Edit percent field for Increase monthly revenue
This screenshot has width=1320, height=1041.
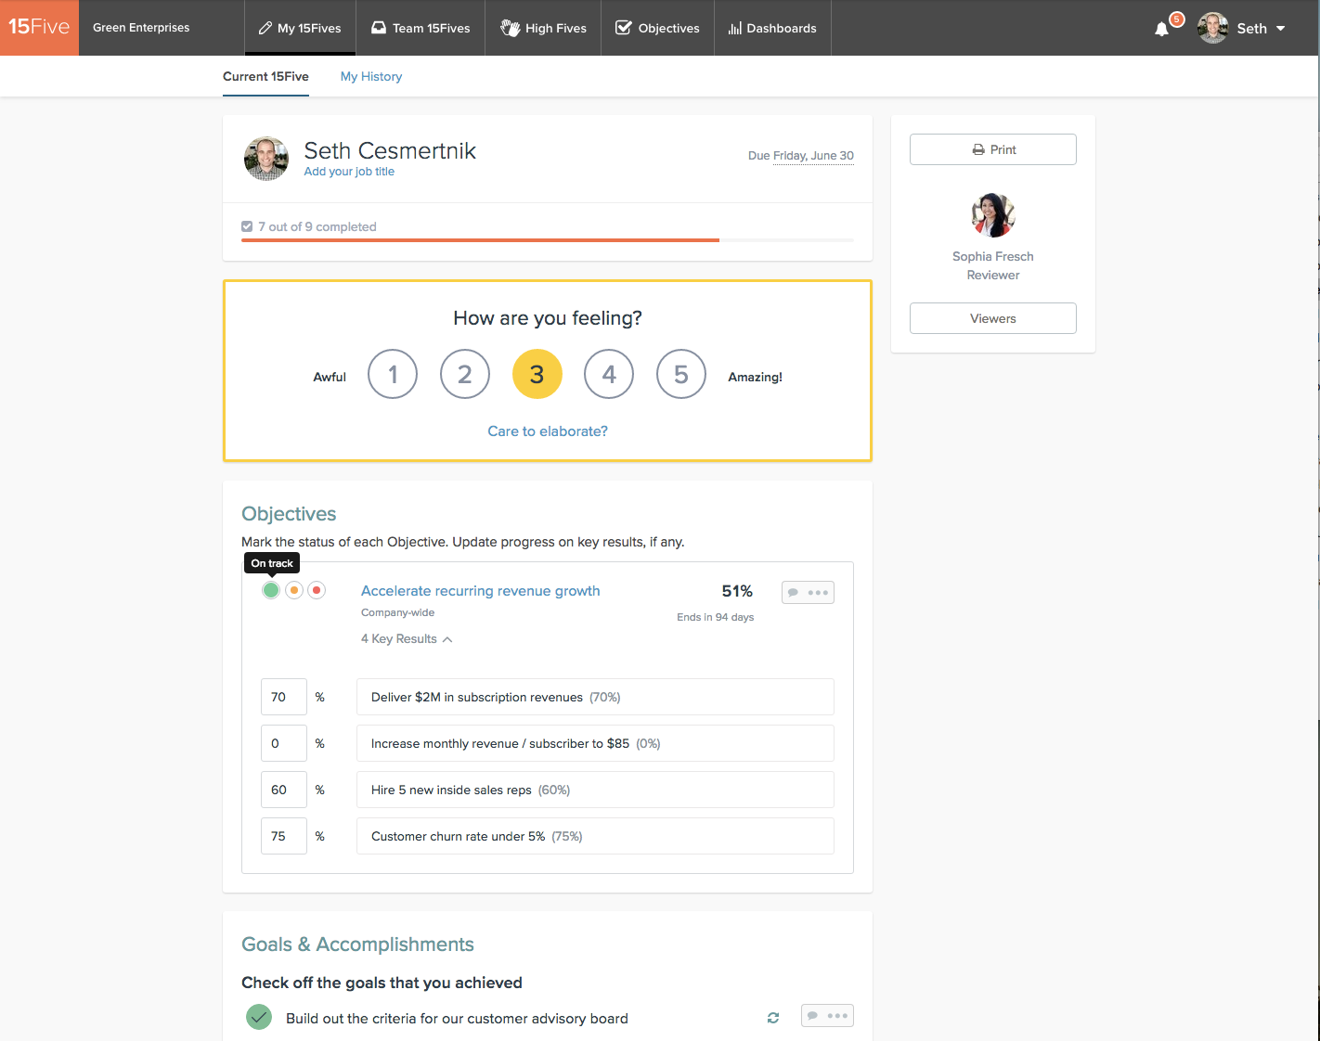tap(284, 743)
